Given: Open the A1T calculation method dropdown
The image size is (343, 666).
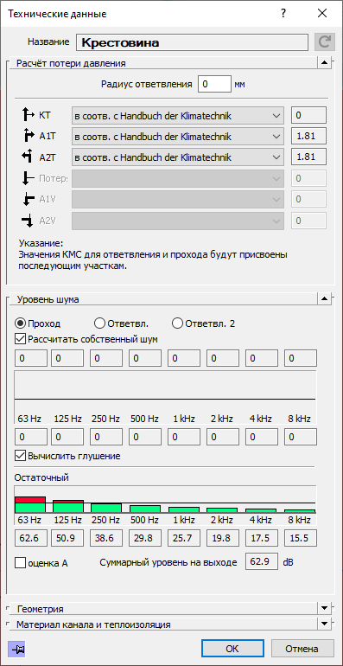Looking at the screenshot, I should click(x=177, y=137).
